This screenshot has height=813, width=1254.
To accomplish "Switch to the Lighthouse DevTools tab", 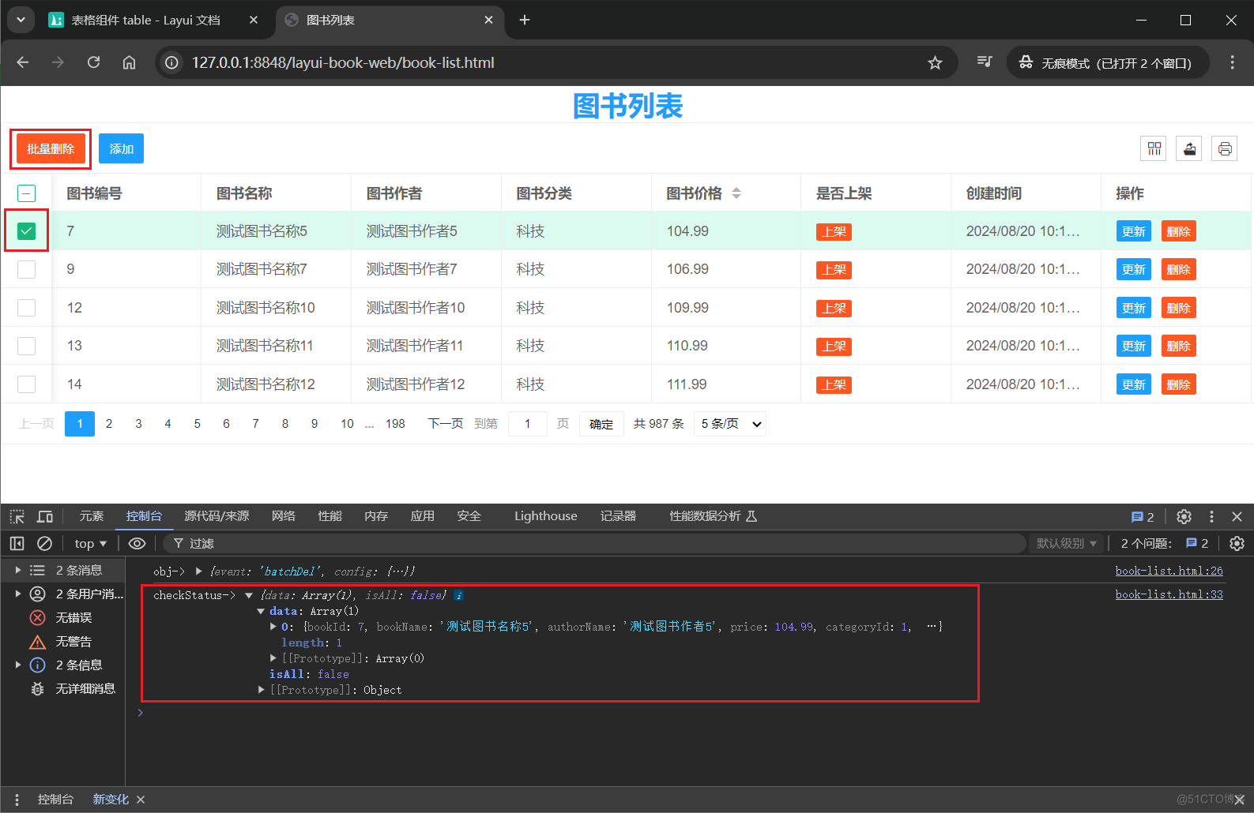I will (546, 516).
